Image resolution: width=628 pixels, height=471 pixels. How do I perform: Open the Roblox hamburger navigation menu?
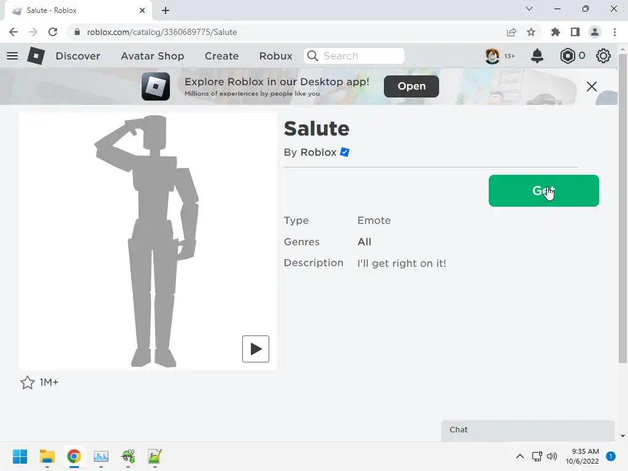click(12, 56)
